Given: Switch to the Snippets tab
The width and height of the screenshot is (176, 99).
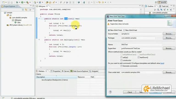Looking at the screenshot, I should pyautogui.click(x=94, y=71).
